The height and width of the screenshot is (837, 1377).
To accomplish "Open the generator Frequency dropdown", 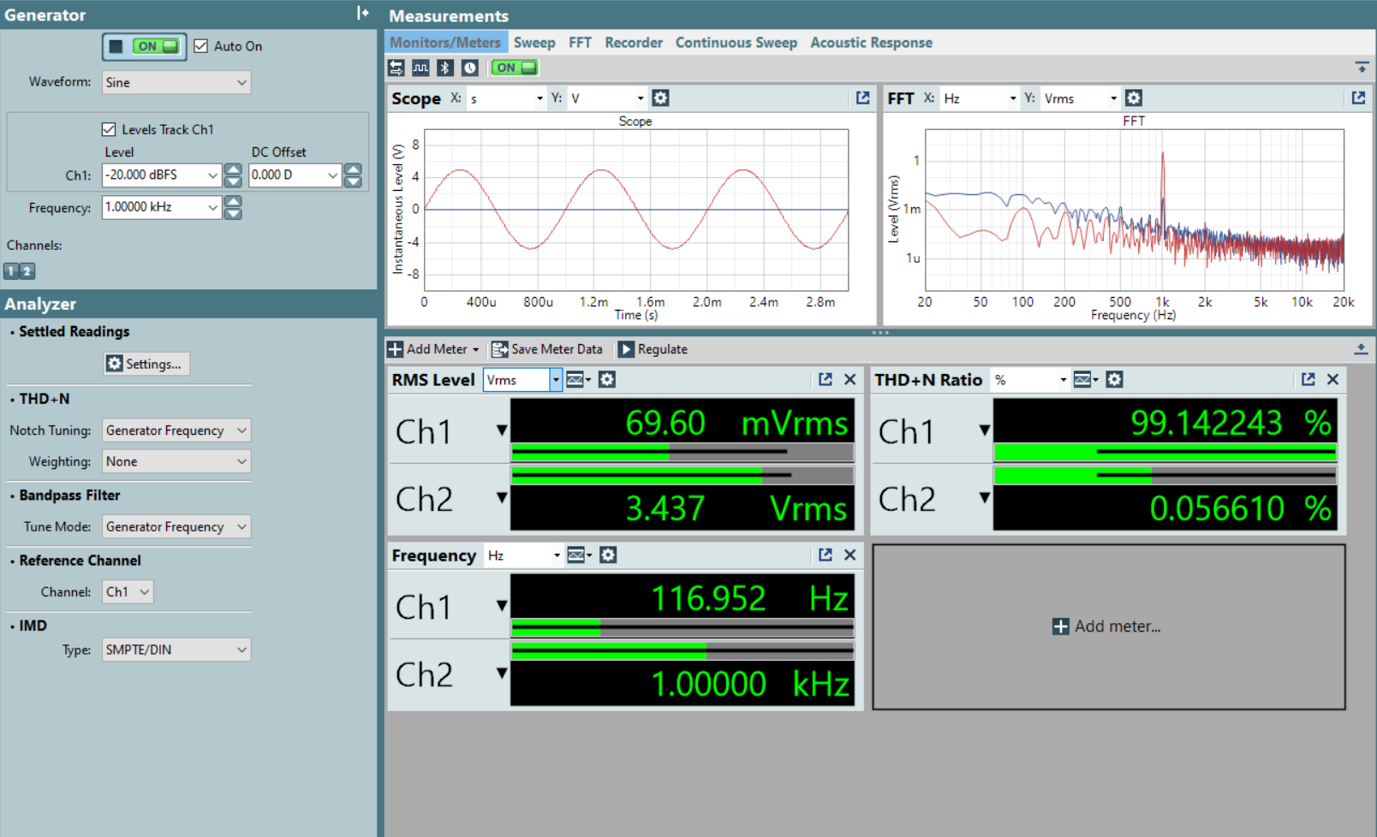I will click(212, 207).
